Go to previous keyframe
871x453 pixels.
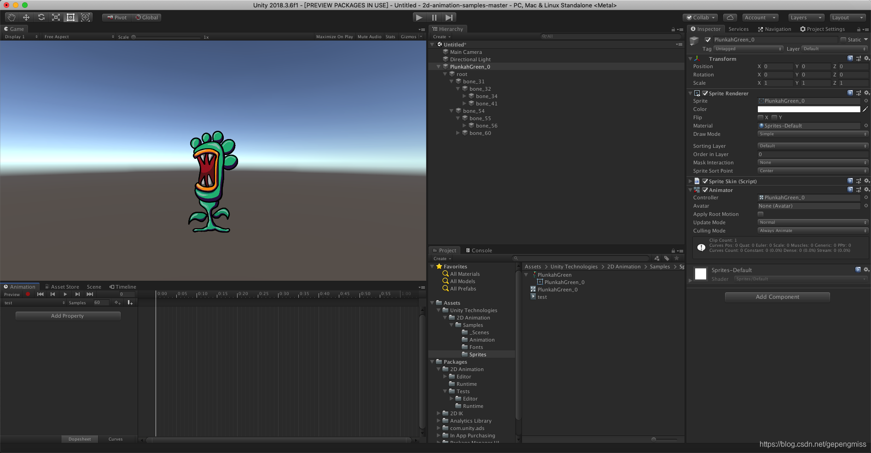pyautogui.click(x=53, y=294)
